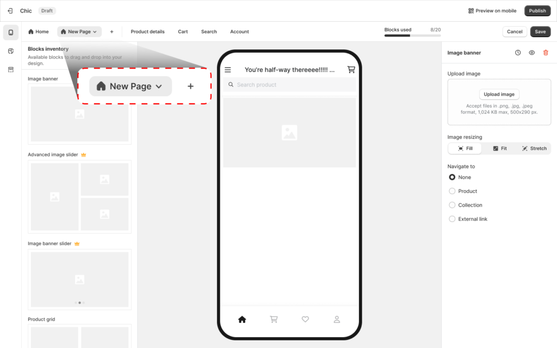Add a new page with the plus button
This screenshot has width=557, height=348.
pos(112,32)
